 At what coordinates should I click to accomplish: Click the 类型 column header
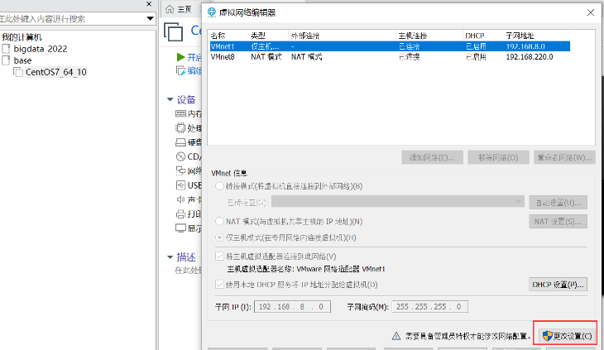coord(269,36)
